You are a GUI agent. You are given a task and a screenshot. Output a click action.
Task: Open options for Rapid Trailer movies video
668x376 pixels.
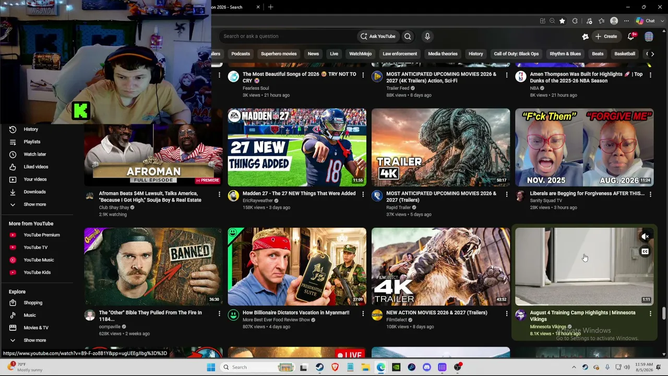point(506,194)
